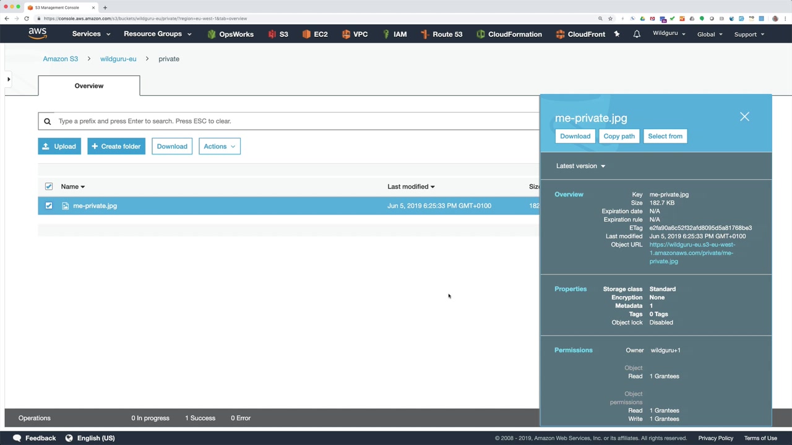Click the Copy path button
Image resolution: width=792 pixels, height=445 pixels.
click(619, 136)
